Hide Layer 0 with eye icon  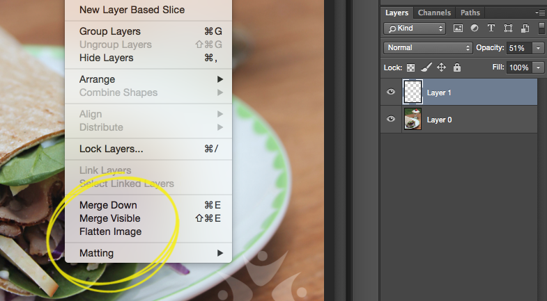tap(391, 119)
